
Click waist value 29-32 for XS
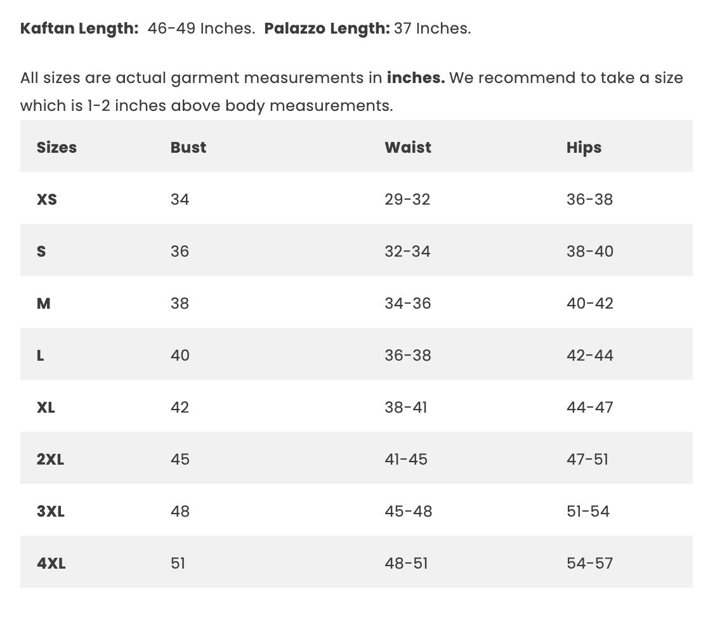click(407, 199)
